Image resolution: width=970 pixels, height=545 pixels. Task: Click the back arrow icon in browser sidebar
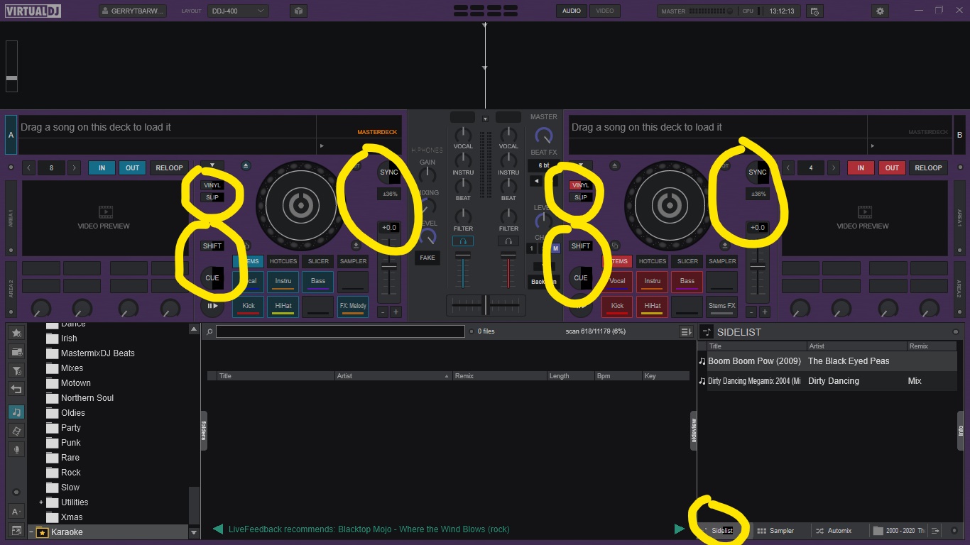pyautogui.click(x=16, y=389)
